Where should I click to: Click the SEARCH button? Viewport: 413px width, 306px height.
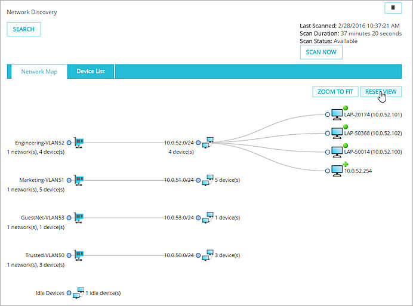click(x=24, y=29)
